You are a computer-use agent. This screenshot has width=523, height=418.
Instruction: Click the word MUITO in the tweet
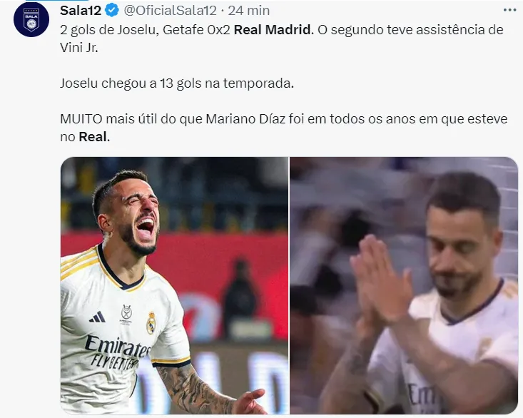pyautogui.click(x=81, y=119)
